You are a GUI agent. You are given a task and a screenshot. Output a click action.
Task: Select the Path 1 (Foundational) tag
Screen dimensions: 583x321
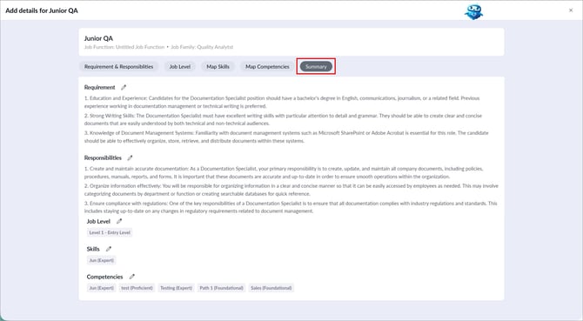(x=221, y=288)
